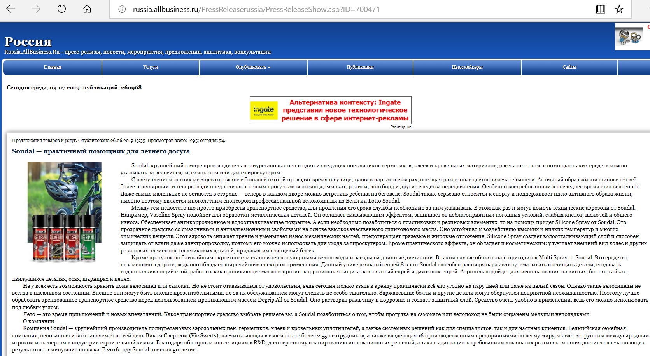Open reading view book icon

(601, 9)
